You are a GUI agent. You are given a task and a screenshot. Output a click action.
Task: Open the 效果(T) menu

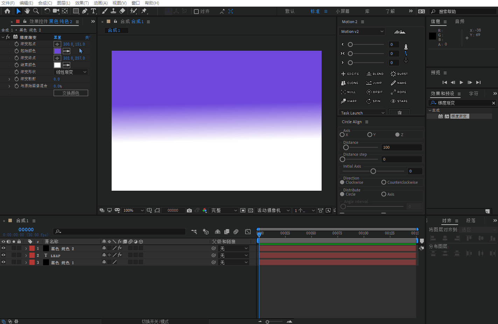(82, 3)
